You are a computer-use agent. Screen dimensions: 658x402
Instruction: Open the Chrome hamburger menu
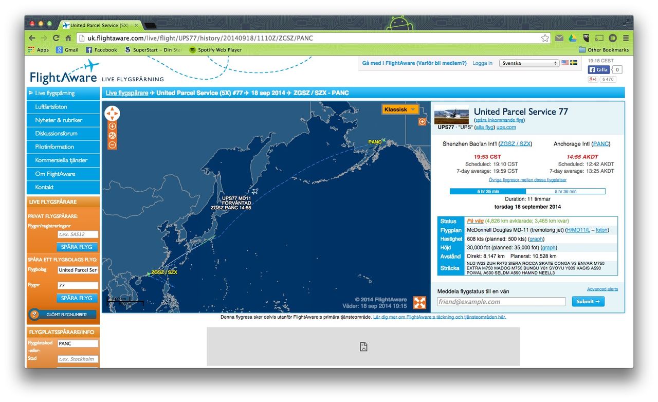(x=626, y=38)
